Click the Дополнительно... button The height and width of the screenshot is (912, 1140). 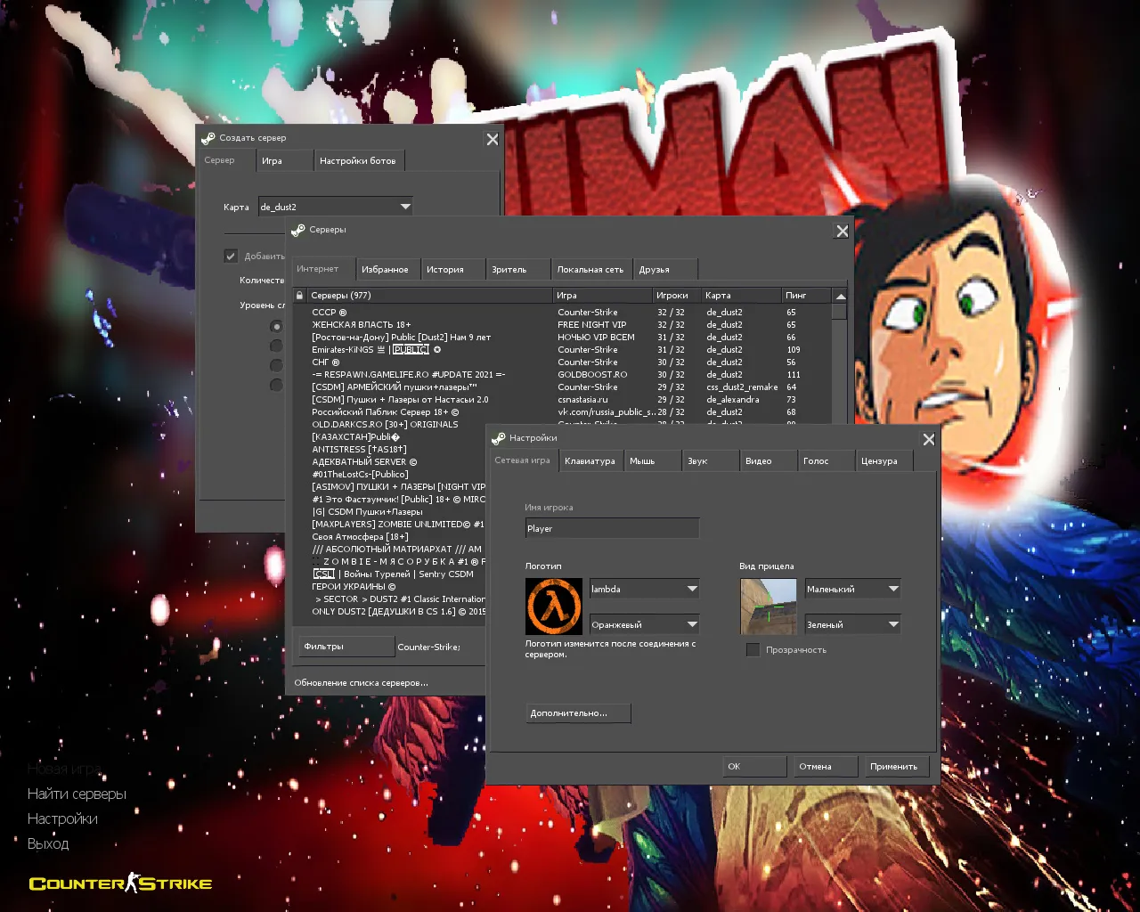point(578,713)
